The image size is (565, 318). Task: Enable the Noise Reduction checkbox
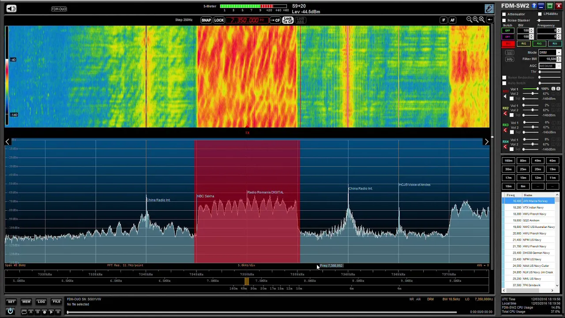pyautogui.click(x=504, y=77)
